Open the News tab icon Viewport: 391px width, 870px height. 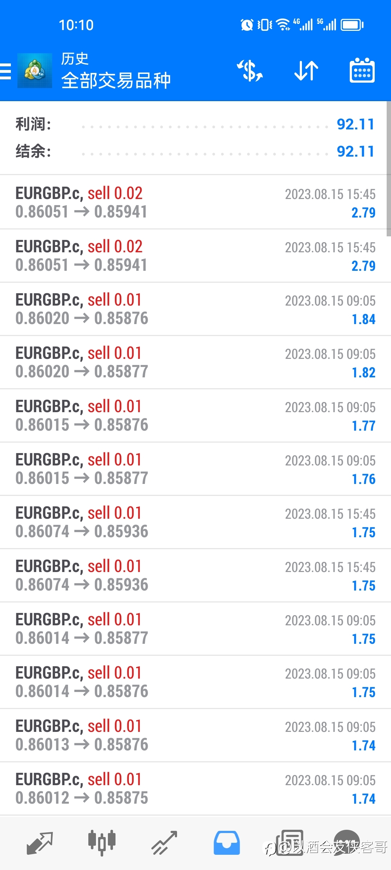coord(290,843)
